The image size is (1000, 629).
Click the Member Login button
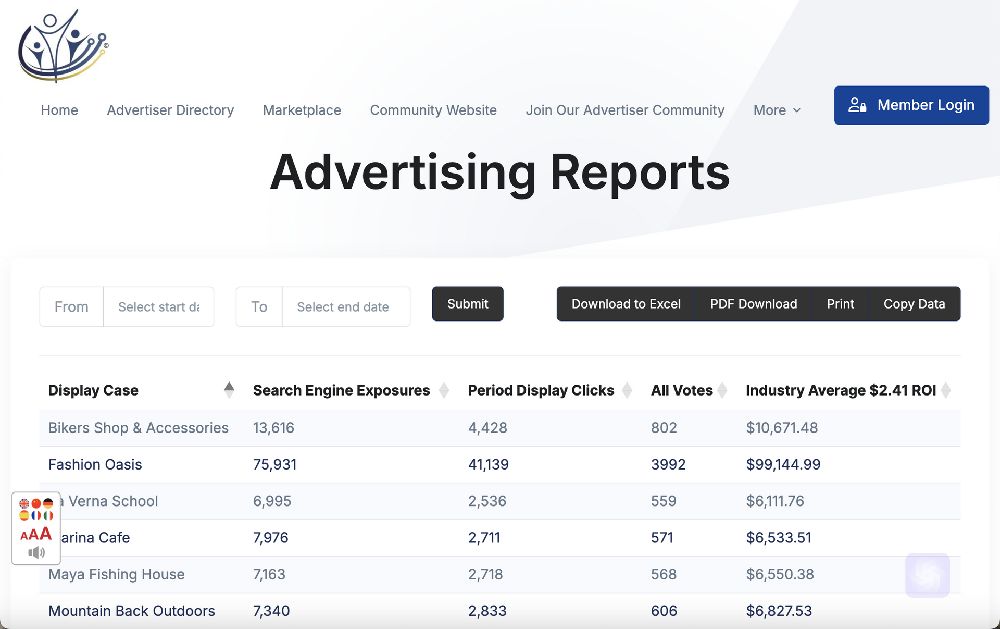point(911,105)
